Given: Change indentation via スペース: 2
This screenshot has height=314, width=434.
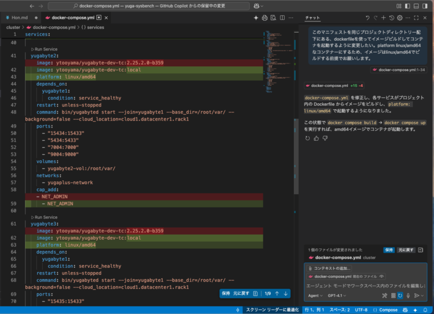Looking at the screenshot, I should (x=340, y=310).
